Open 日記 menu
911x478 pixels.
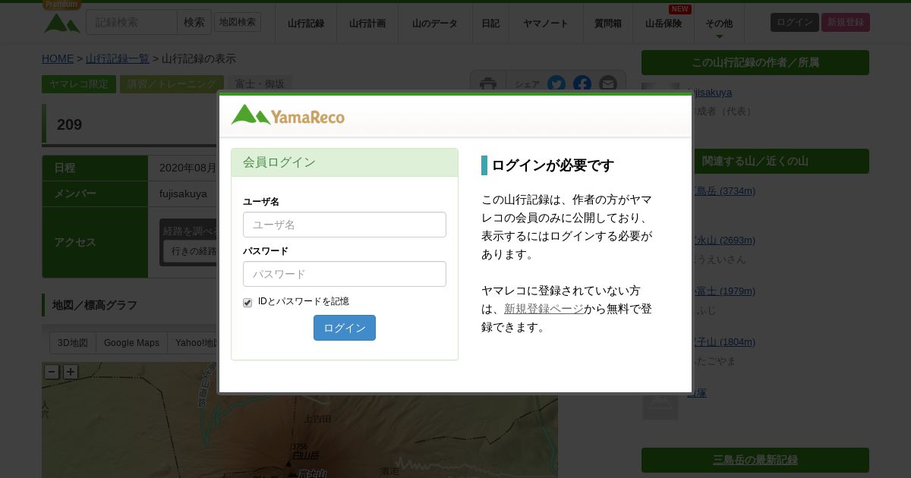[490, 24]
